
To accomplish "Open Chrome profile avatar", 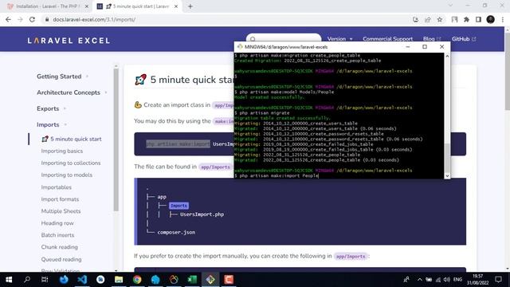I will pos(491,19).
